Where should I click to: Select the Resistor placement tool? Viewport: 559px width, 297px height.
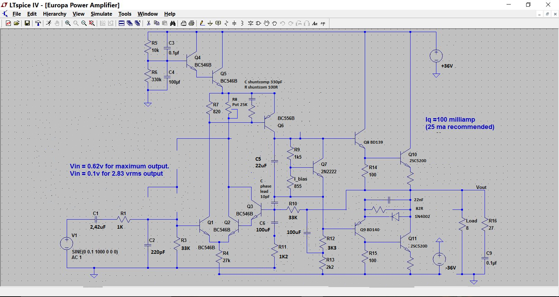point(226,23)
